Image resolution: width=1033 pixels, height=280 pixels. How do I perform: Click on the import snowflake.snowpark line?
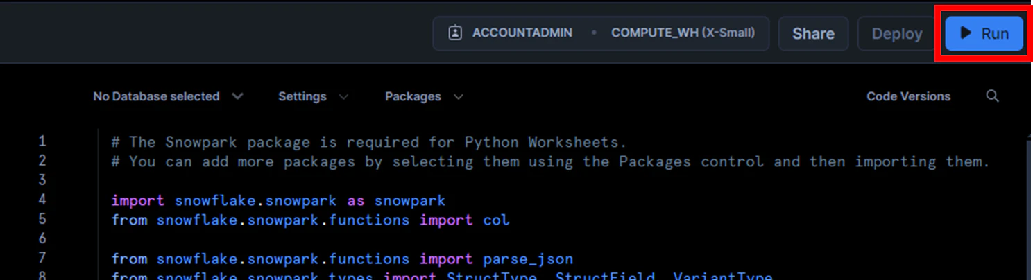click(278, 200)
